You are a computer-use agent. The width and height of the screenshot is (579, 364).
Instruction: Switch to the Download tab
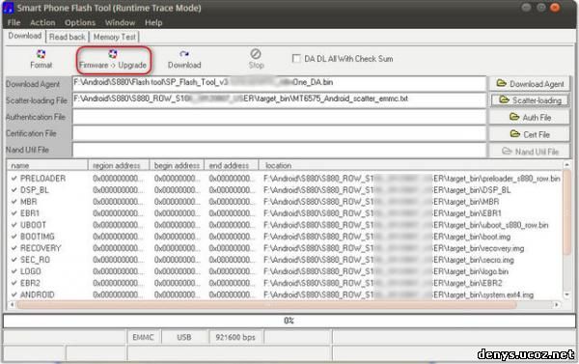point(25,36)
